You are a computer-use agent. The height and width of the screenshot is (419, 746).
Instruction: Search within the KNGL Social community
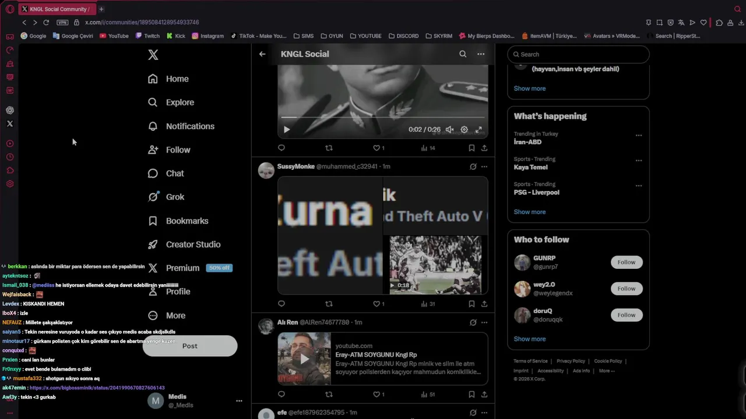[463, 54]
